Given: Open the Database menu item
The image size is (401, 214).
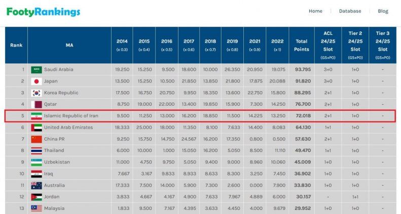Looking at the screenshot, I should 350,11.
